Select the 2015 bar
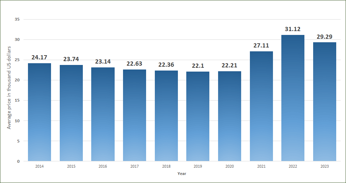Screen dimensions: 346x183 coord(71,113)
